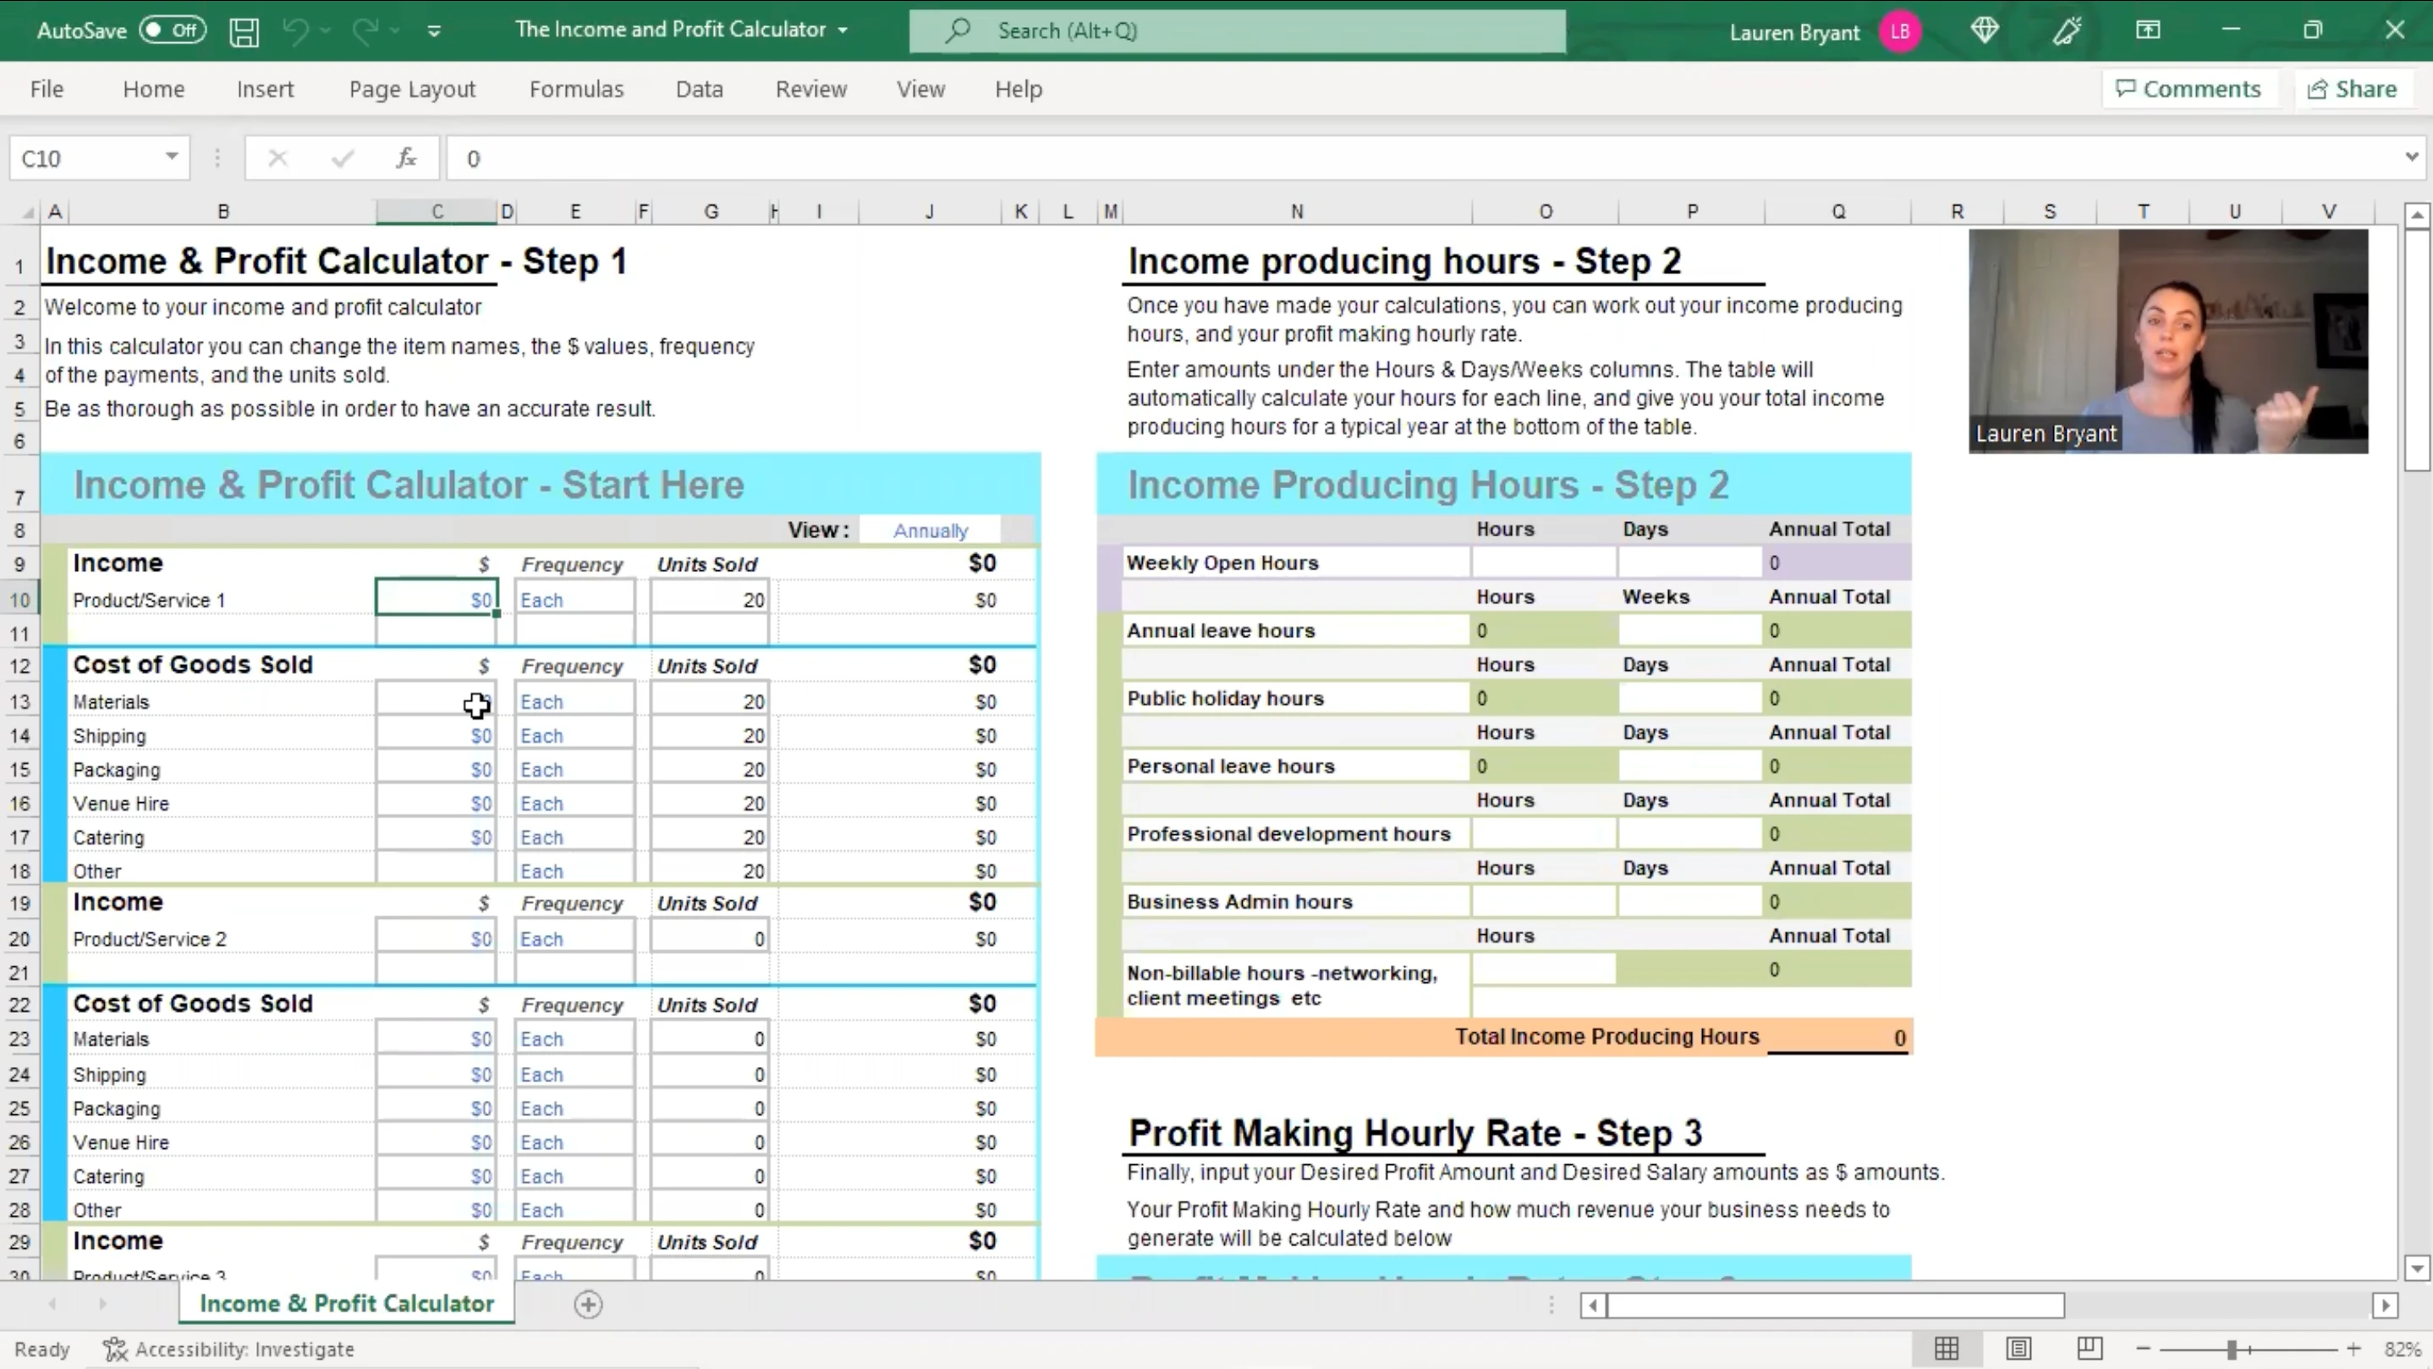Open the File menu
This screenshot has height=1369, width=2433.
click(x=47, y=89)
